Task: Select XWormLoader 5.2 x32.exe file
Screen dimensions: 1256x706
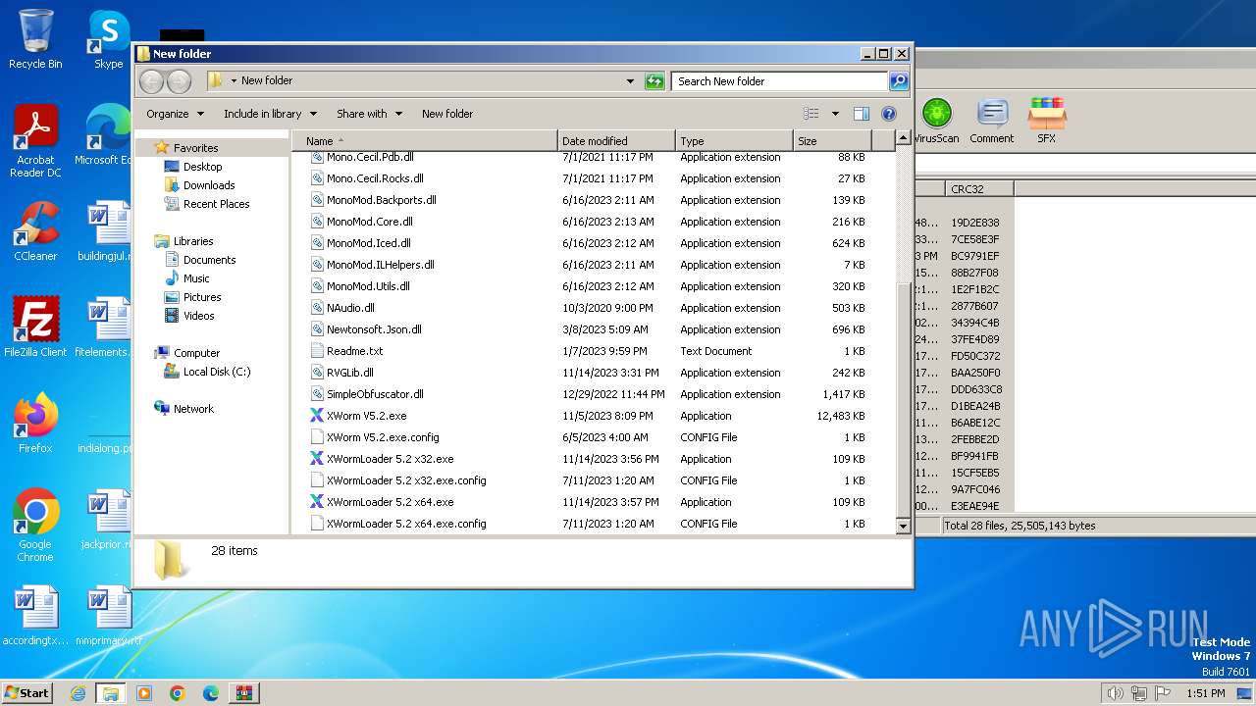Action: click(390, 459)
